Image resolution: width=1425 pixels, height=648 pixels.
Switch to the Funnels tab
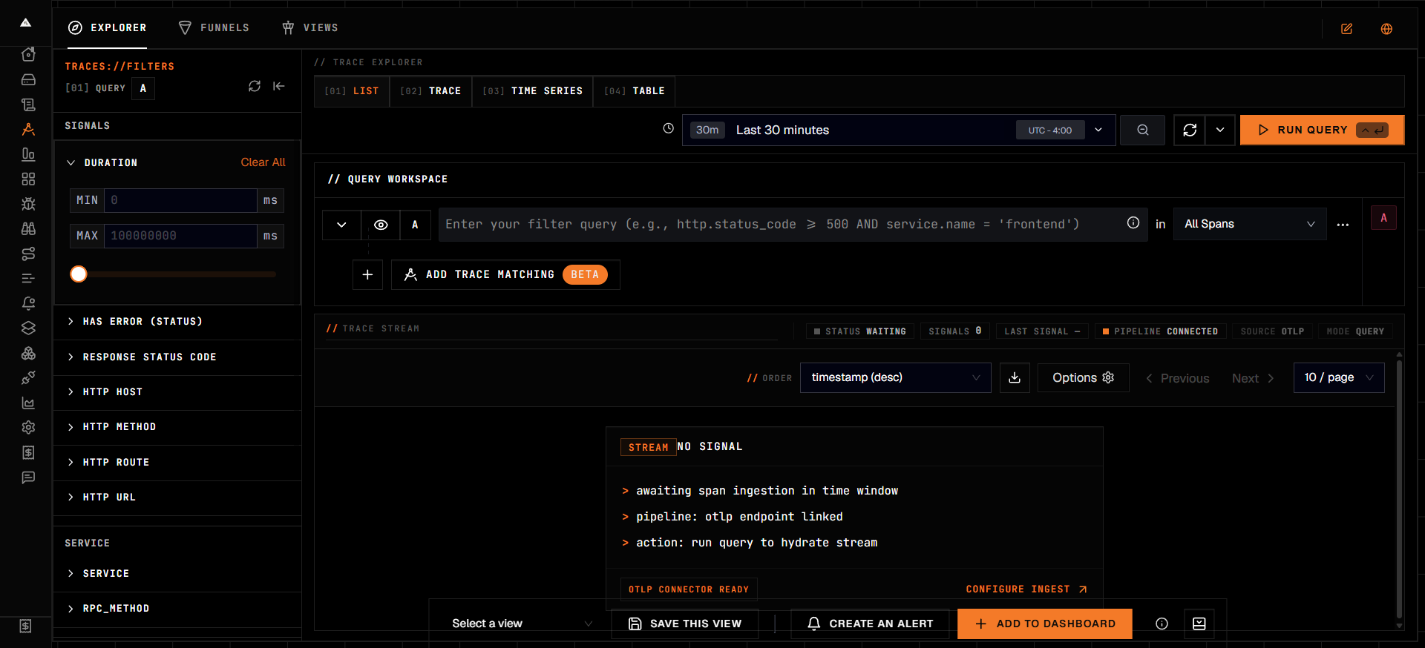click(214, 28)
